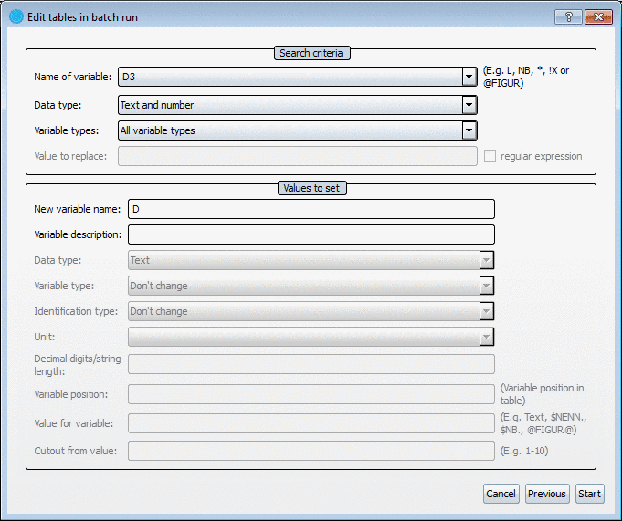Expand the Values to set Data type dropdown

click(x=487, y=260)
